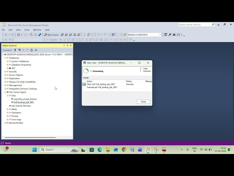This screenshot has height=176, width=234.
Task: Click the Toolbox icon in toolbar
Action: pos(174,35)
